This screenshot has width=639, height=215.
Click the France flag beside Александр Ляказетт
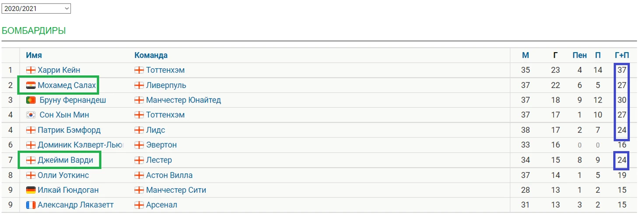pos(31,205)
